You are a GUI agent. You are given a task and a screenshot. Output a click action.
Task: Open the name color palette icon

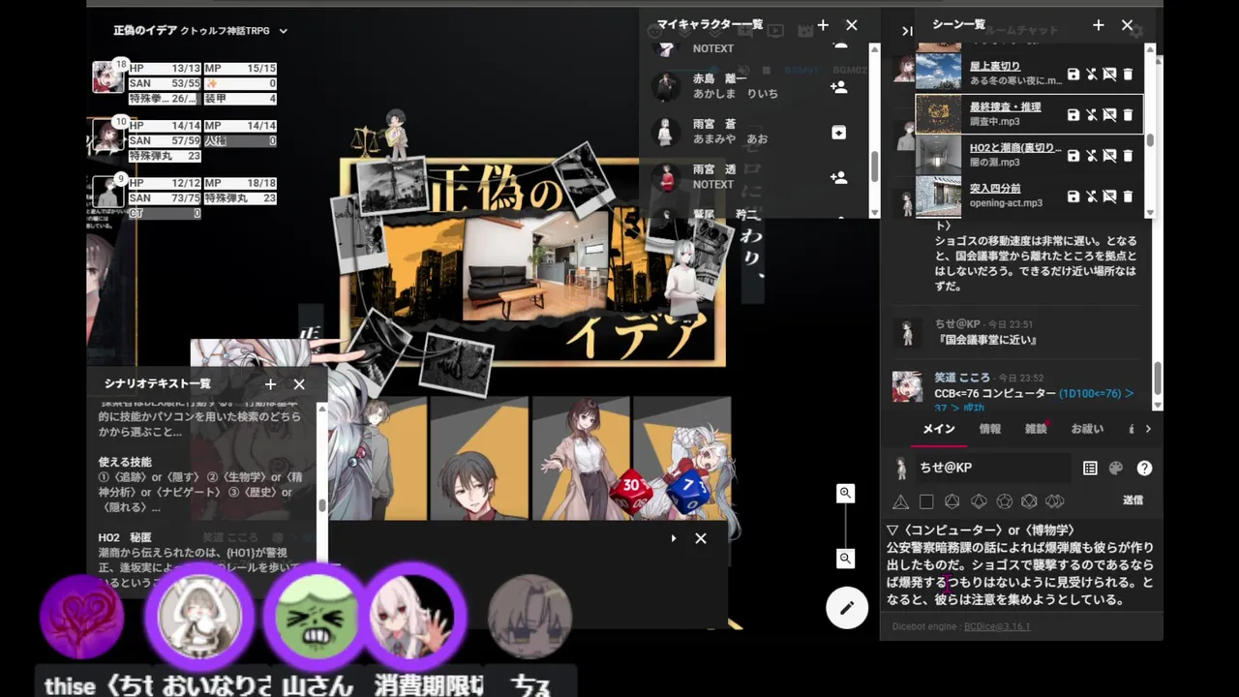[1116, 468]
